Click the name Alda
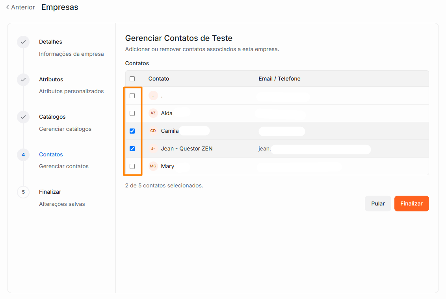 167,113
